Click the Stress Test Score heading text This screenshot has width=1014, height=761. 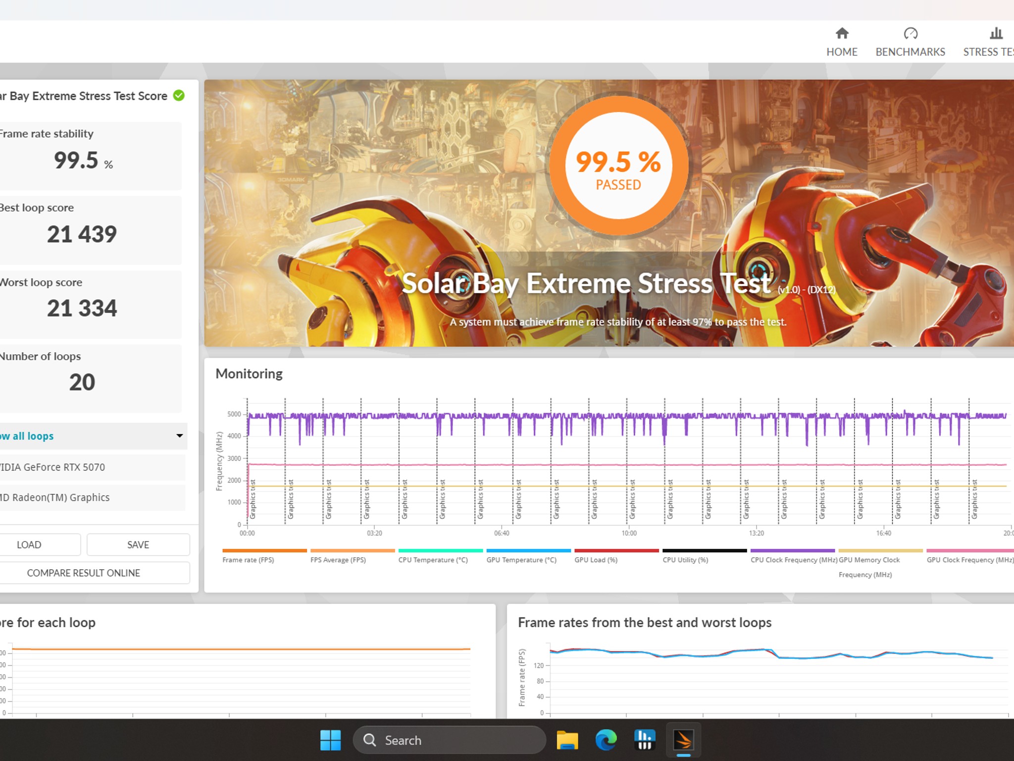(x=83, y=96)
